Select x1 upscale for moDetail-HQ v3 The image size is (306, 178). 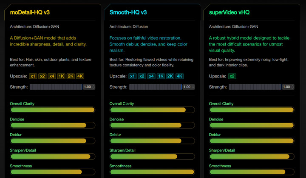pos(33,76)
